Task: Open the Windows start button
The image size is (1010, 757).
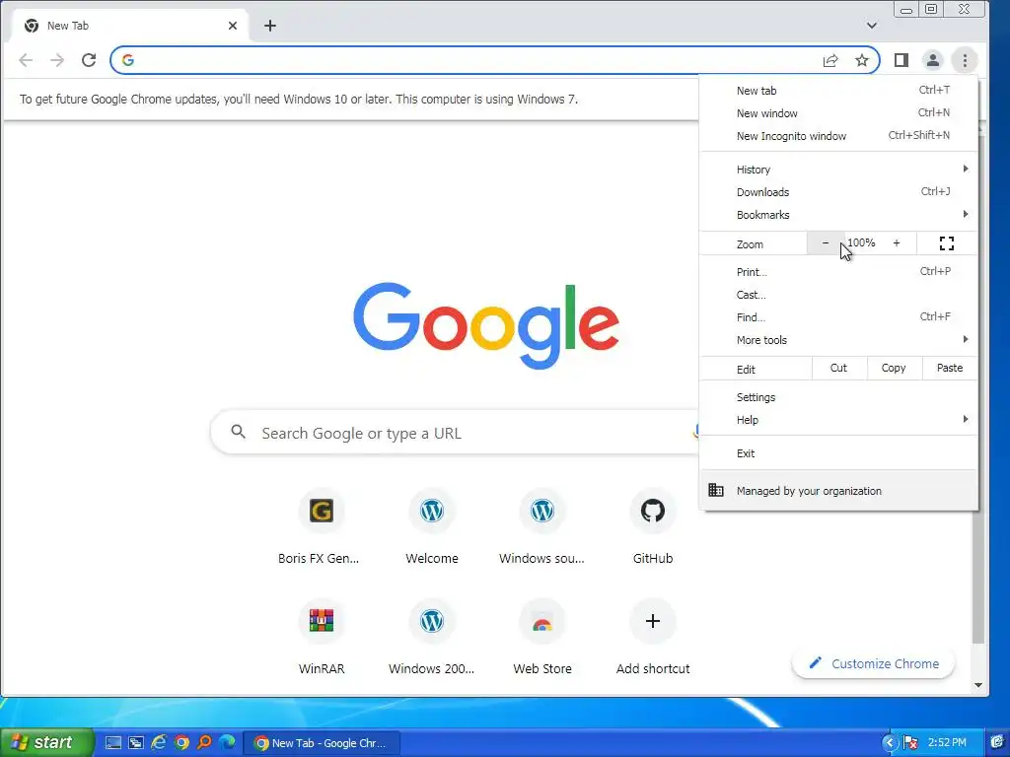Action: pyautogui.click(x=46, y=742)
